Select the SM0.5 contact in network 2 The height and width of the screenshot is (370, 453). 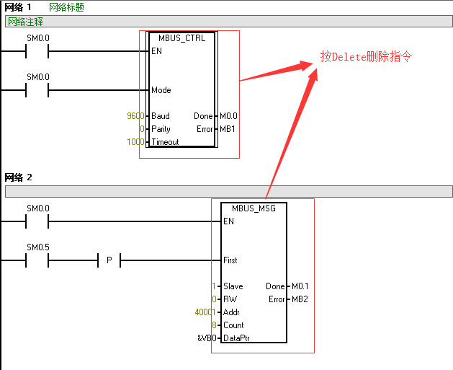click(37, 260)
